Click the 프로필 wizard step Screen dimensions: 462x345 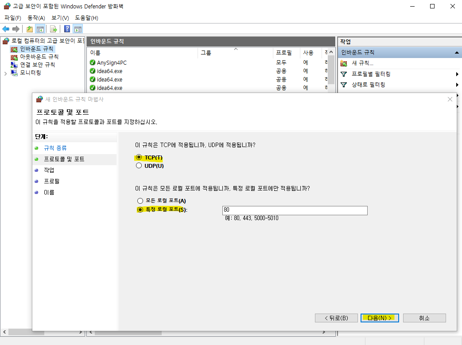point(51,181)
